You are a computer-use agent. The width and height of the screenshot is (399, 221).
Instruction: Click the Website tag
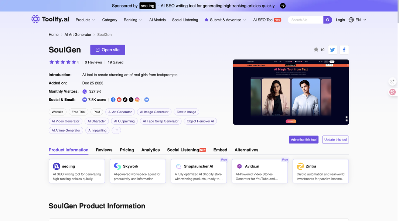(58, 112)
